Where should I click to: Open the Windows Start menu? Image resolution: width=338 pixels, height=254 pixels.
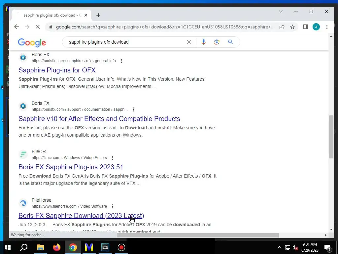click(x=8, y=247)
